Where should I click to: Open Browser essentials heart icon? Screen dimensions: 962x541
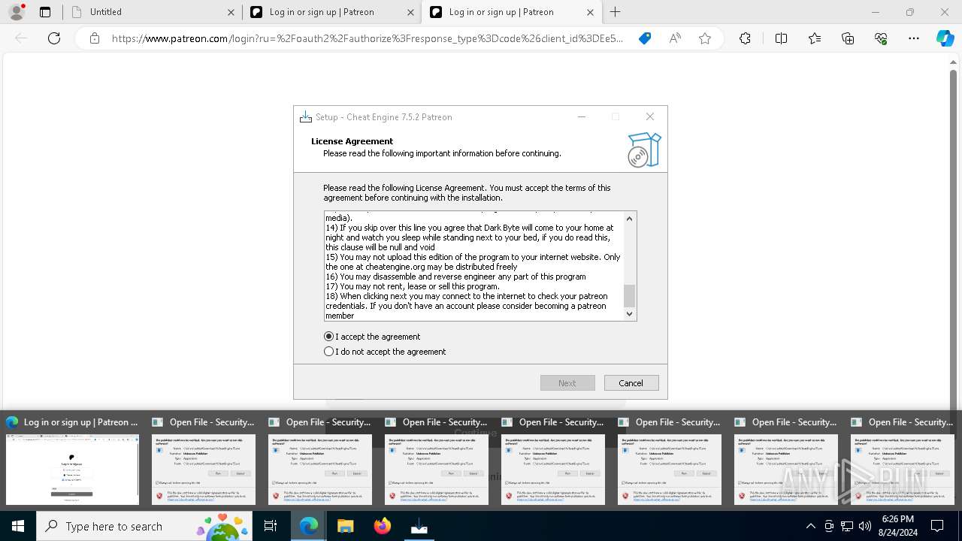881,38
